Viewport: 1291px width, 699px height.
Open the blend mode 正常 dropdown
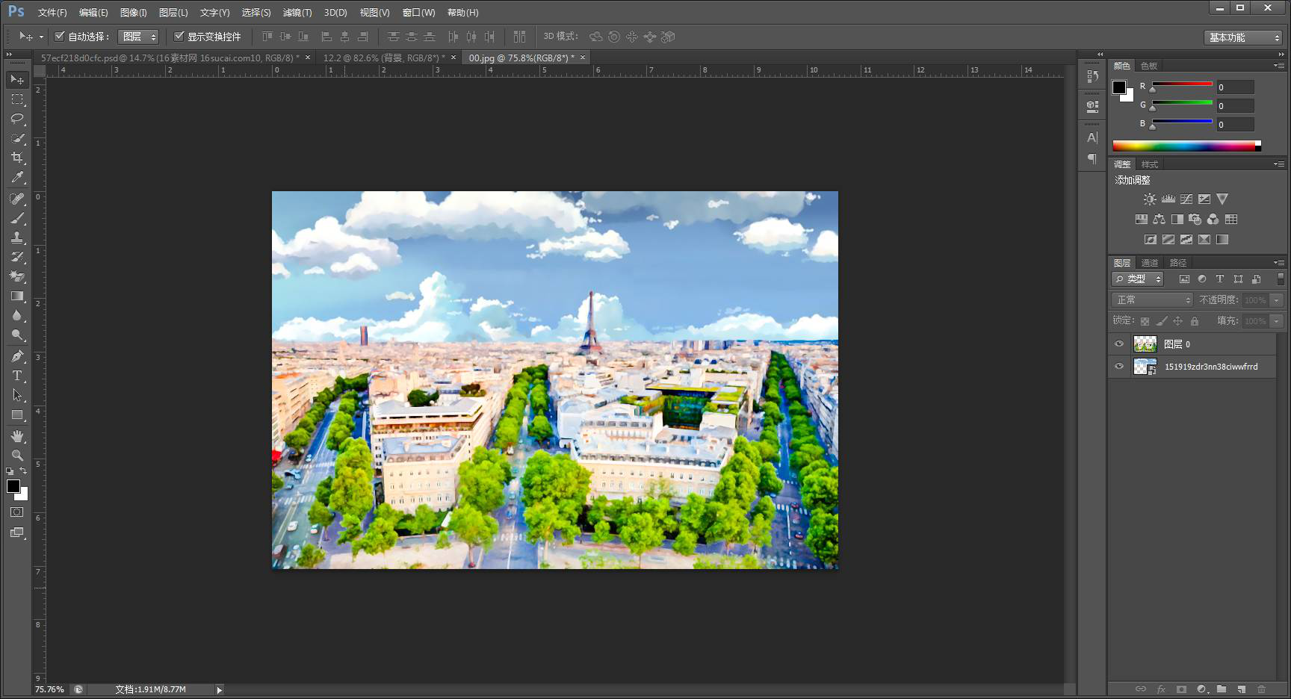(x=1153, y=299)
